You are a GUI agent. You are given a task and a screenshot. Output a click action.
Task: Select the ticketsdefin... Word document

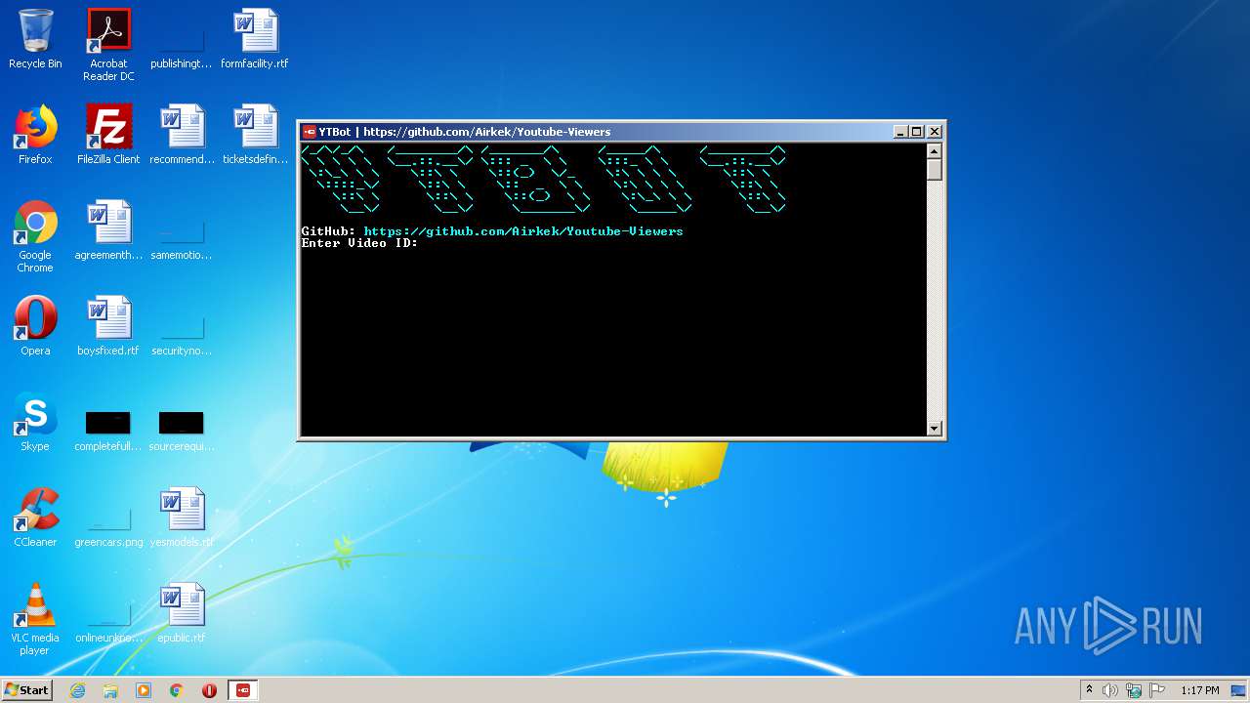point(255,135)
